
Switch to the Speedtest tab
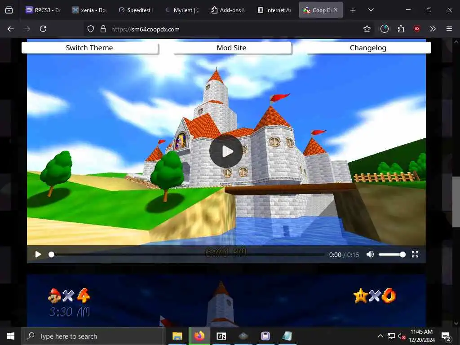136,10
